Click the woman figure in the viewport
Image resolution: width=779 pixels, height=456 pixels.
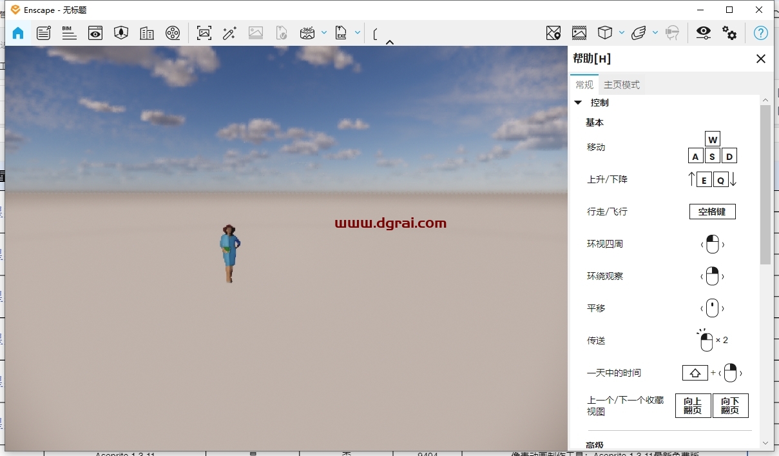coord(229,253)
